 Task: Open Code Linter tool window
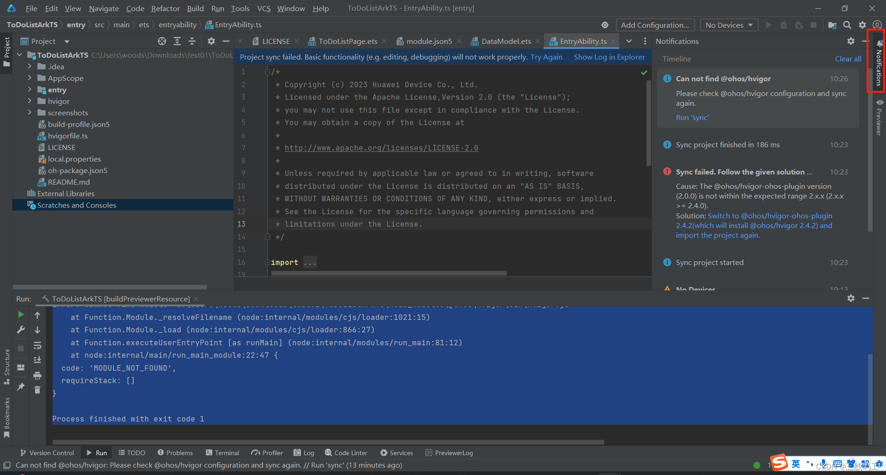point(346,453)
